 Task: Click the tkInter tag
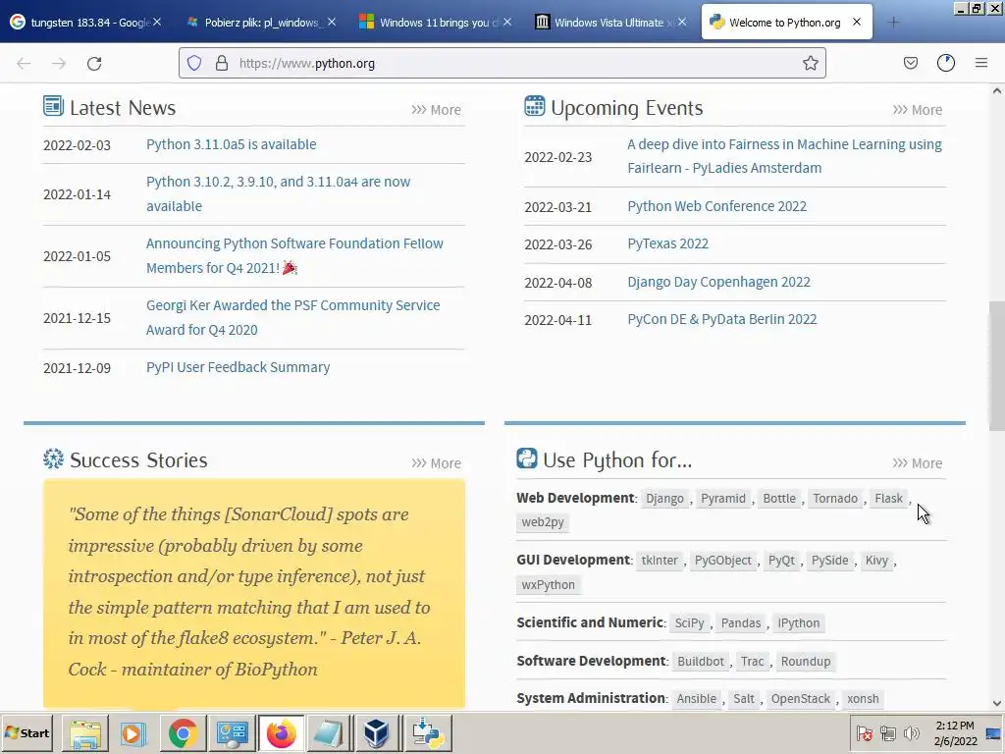pyautogui.click(x=660, y=560)
